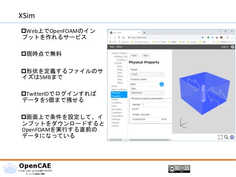Open the Output step
Viewport: 236px width, 177px height.
coord(115,123)
